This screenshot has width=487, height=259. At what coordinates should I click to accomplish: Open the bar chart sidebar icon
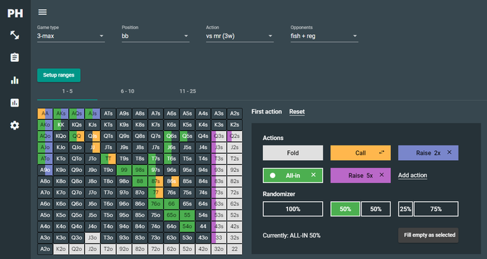pyautogui.click(x=15, y=80)
